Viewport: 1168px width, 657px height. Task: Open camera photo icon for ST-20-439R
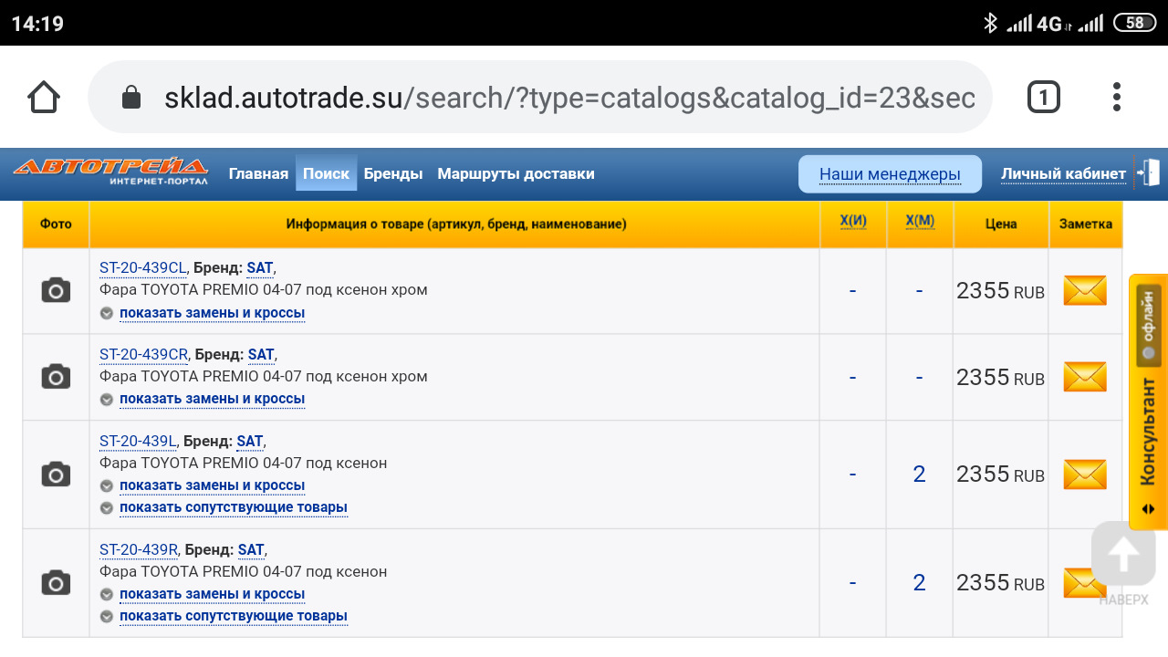pos(56,582)
